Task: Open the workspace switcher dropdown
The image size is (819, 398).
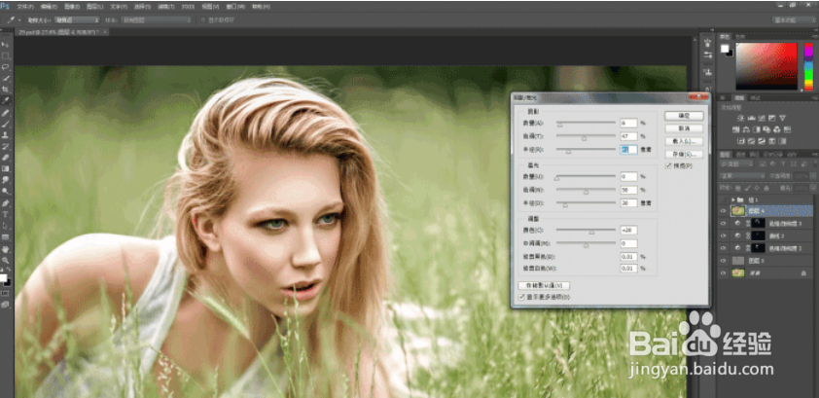Action: (x=795, y=19)
